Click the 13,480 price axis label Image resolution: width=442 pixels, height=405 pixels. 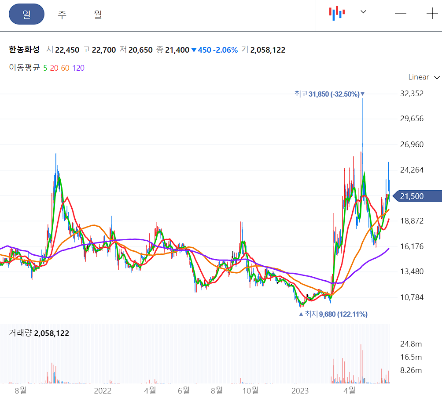click(412, 272)
